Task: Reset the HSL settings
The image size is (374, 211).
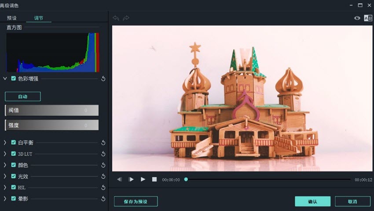Action: 103,187
